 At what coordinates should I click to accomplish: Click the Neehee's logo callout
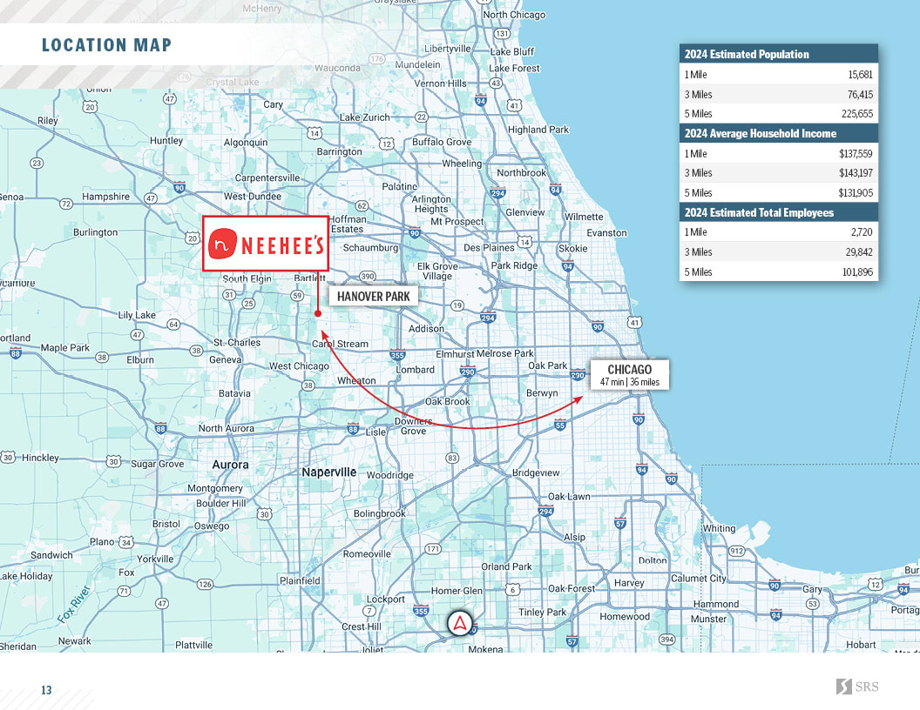click(265, 244)
